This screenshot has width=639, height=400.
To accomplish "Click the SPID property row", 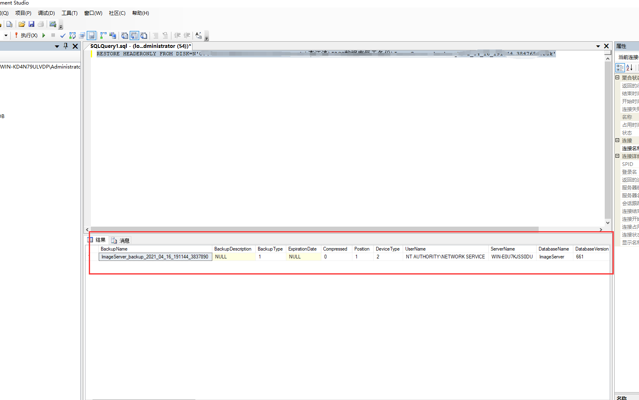I will tap(627, 164).
